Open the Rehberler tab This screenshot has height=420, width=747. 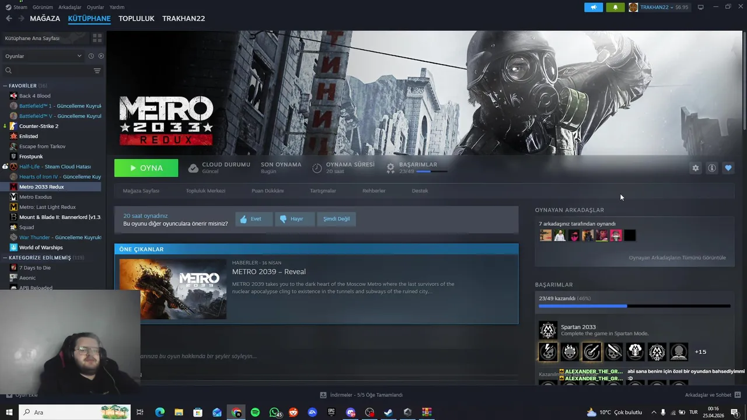(x=373, y=191)
